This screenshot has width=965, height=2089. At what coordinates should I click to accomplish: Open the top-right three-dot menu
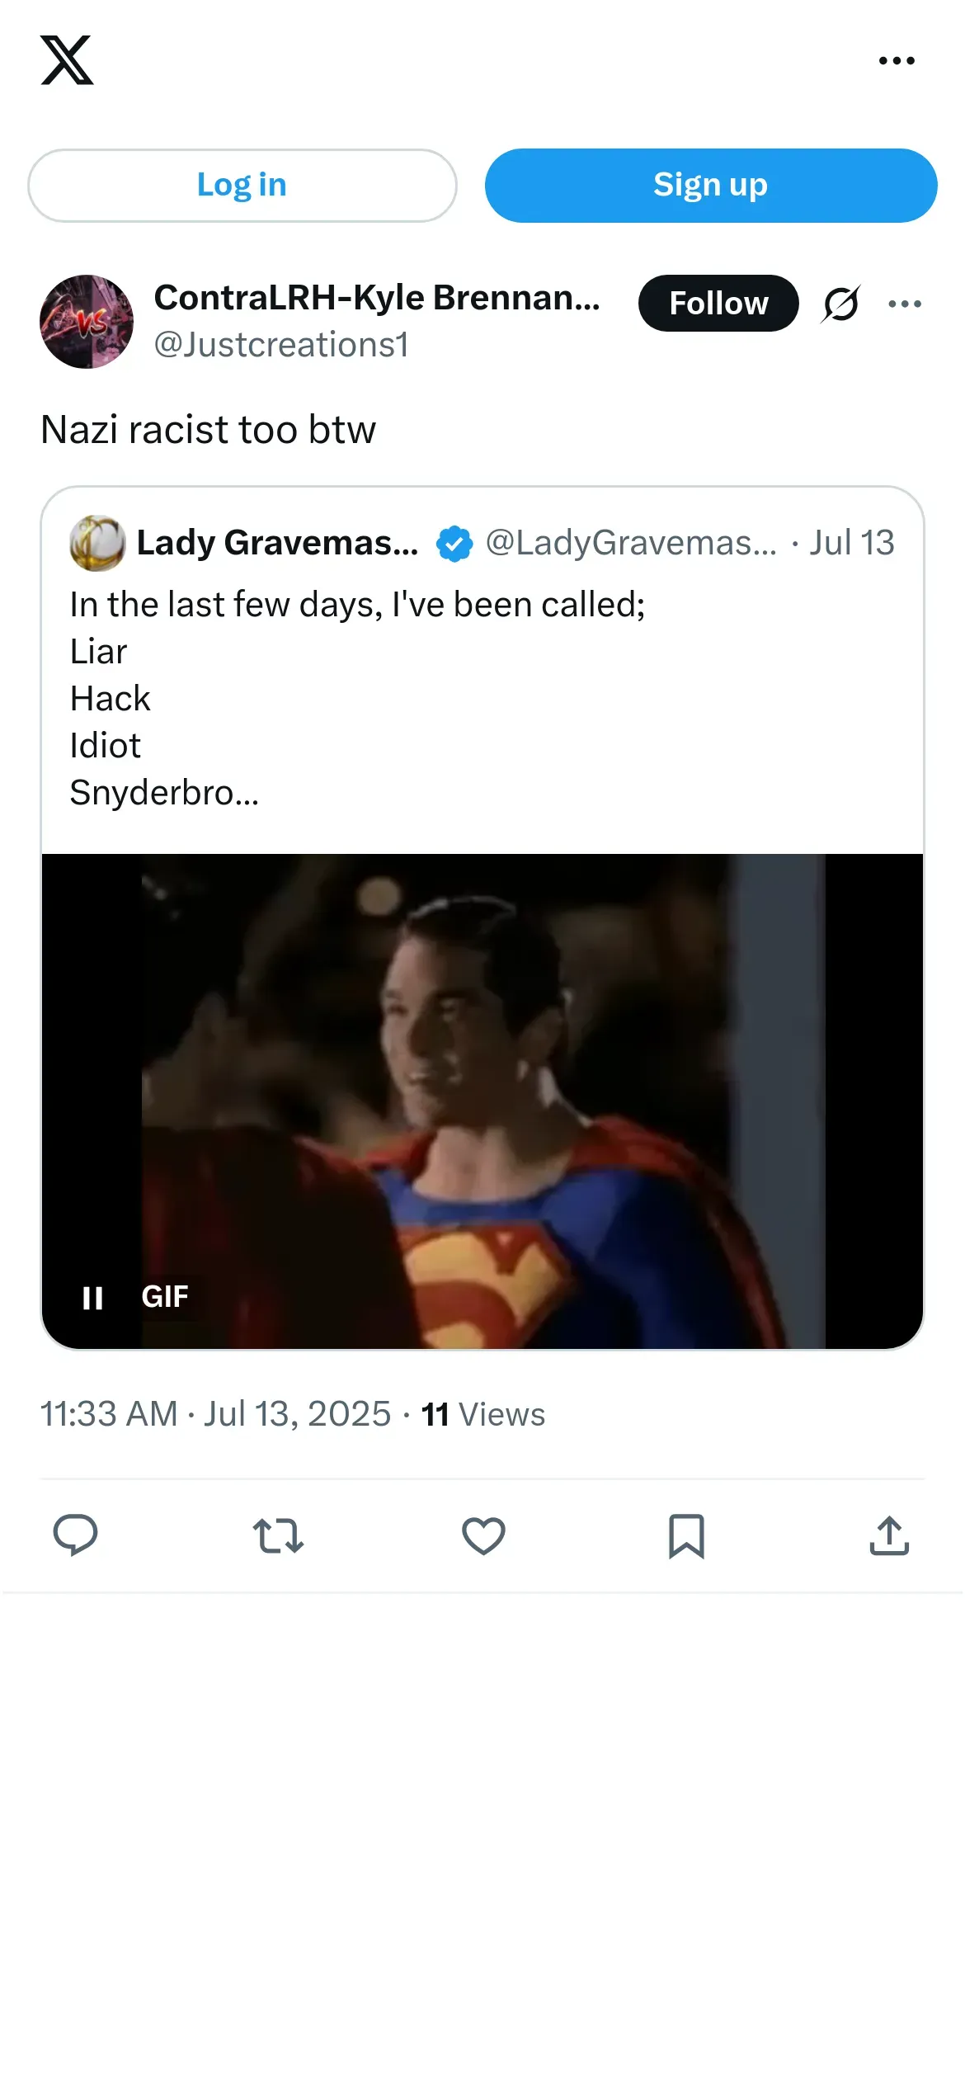pyautogui.click(x=897, y=60)
